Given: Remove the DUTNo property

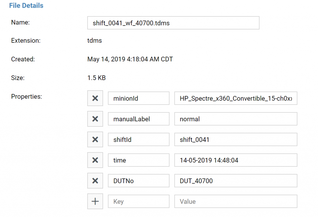Looking at the screenshot, I should point(95,181).
